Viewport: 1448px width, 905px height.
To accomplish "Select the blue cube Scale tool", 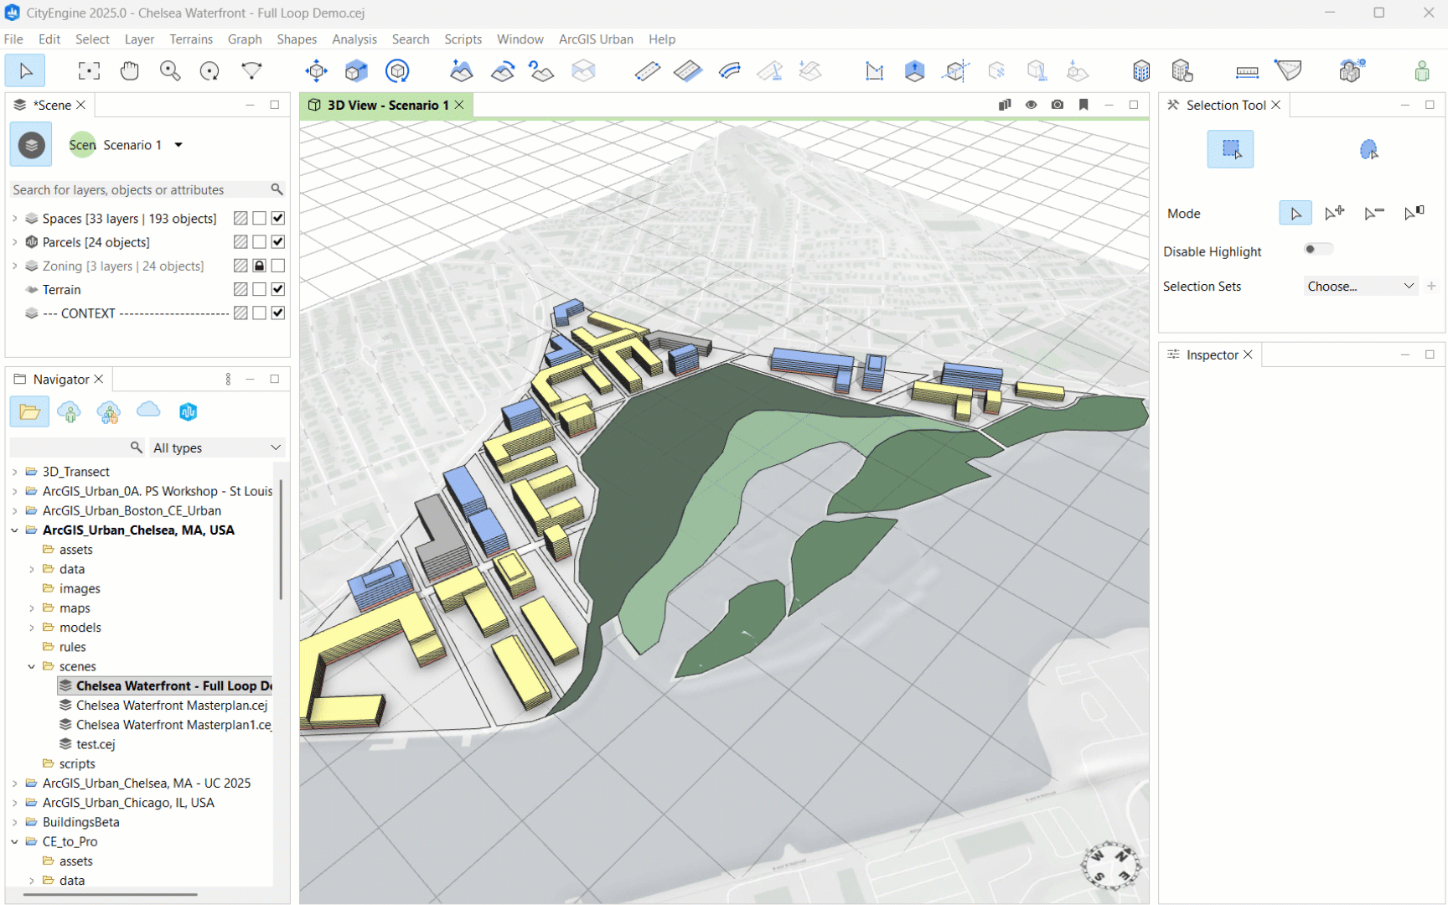I will [x=357, y=71].
